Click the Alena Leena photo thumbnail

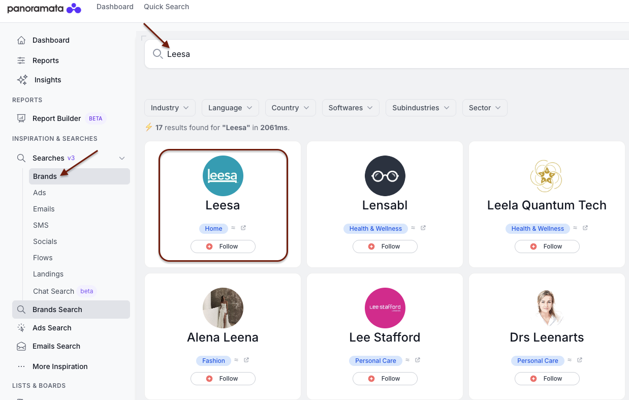tap(223, 308)
